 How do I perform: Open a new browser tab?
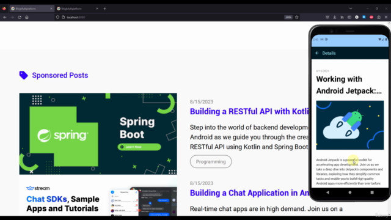[x=104, y=9]
